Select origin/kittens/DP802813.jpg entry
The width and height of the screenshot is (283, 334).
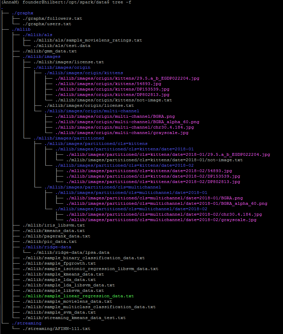coord(112,95)
